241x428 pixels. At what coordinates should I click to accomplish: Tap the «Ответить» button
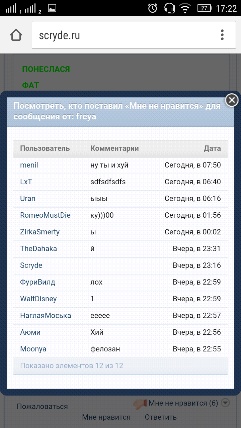point(160,417)
